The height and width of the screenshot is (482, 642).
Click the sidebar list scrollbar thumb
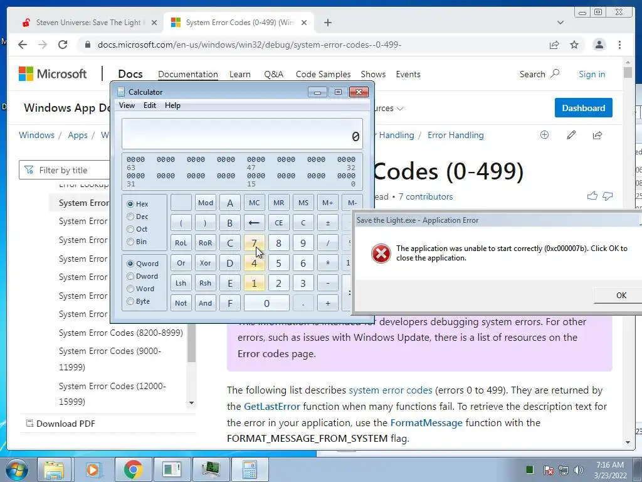[x=191, y=343]
